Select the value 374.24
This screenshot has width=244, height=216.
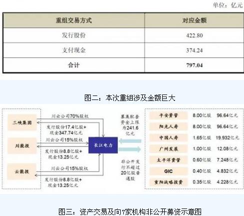(x=195, y=50)
